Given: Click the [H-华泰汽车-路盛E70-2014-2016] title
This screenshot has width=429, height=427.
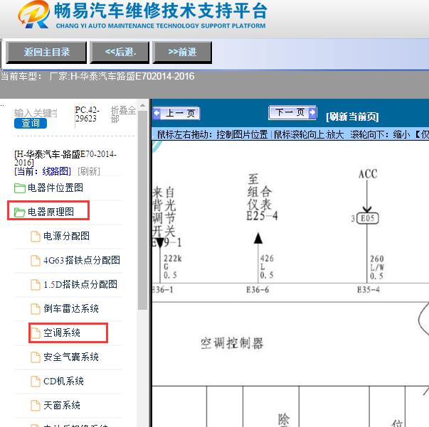Looking at the screenshot, I should [x=65, y=158].
